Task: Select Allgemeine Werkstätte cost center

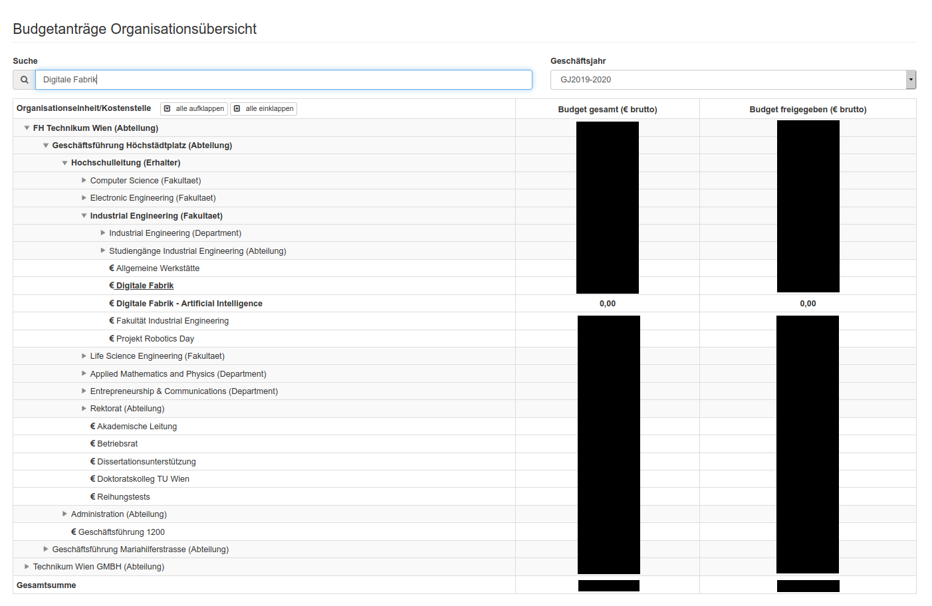Action: [158, 268]
